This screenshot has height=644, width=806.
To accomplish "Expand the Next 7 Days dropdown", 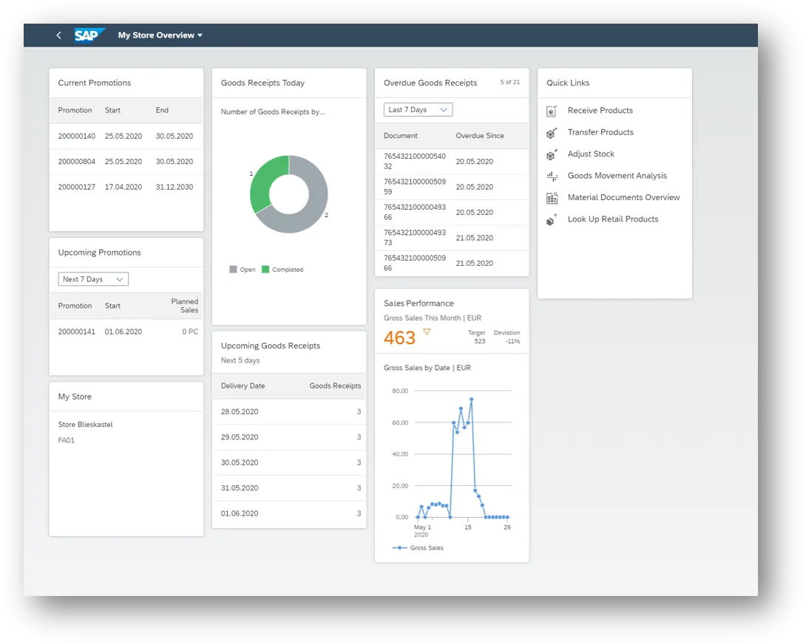I will (x=93, y=279).
